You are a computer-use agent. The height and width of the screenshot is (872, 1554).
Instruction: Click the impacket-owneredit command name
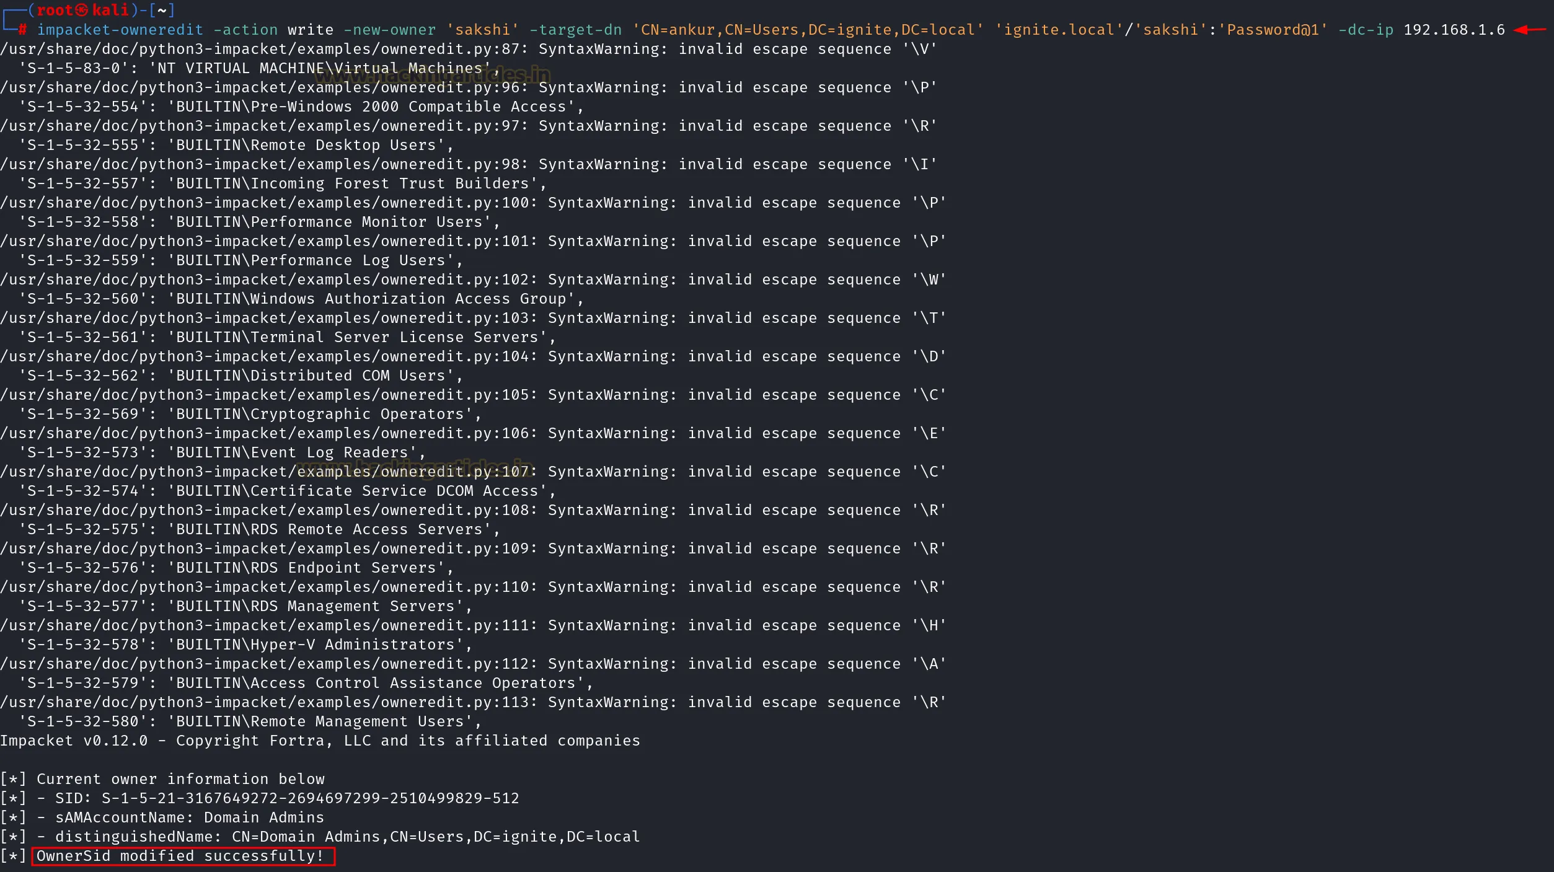(120, 30)
